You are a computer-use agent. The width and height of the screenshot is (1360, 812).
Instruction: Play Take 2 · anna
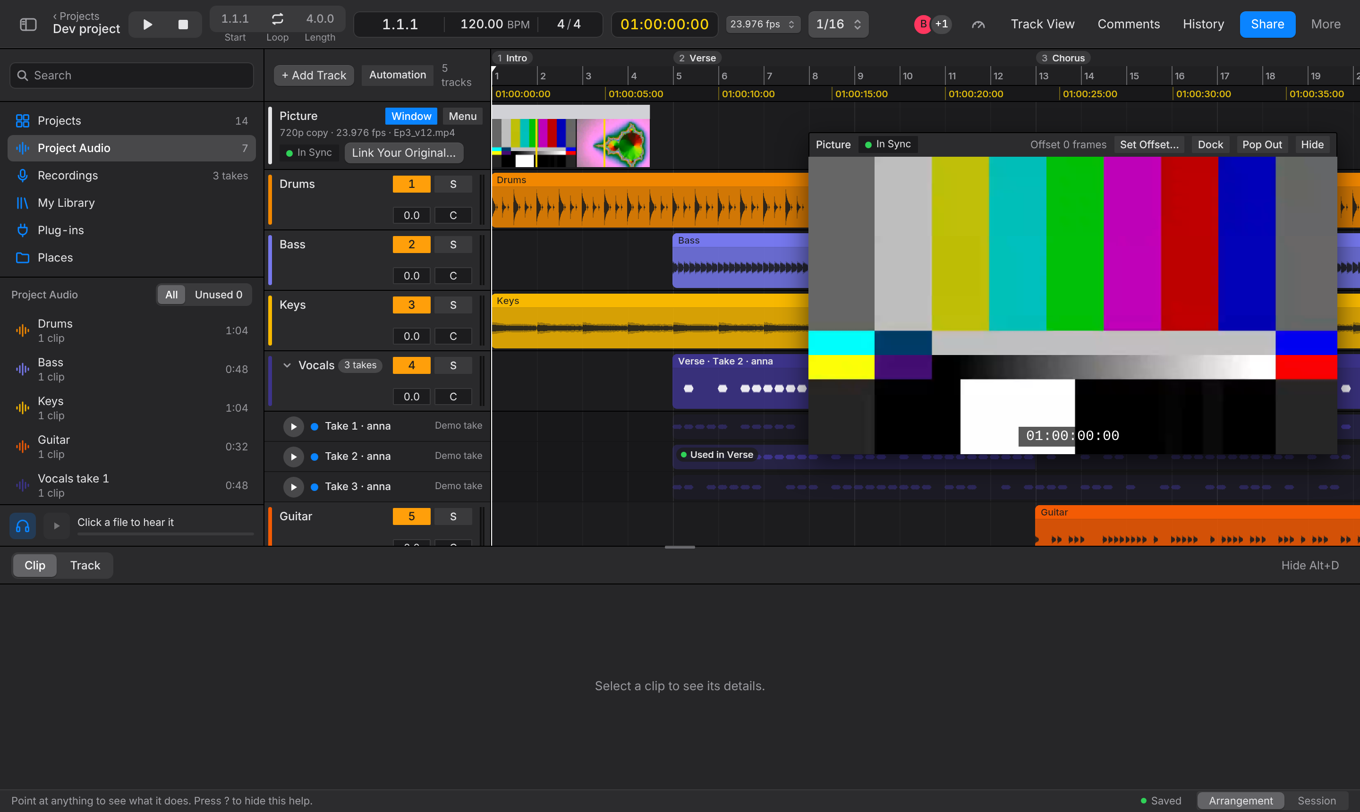click(x=293, y=457)
